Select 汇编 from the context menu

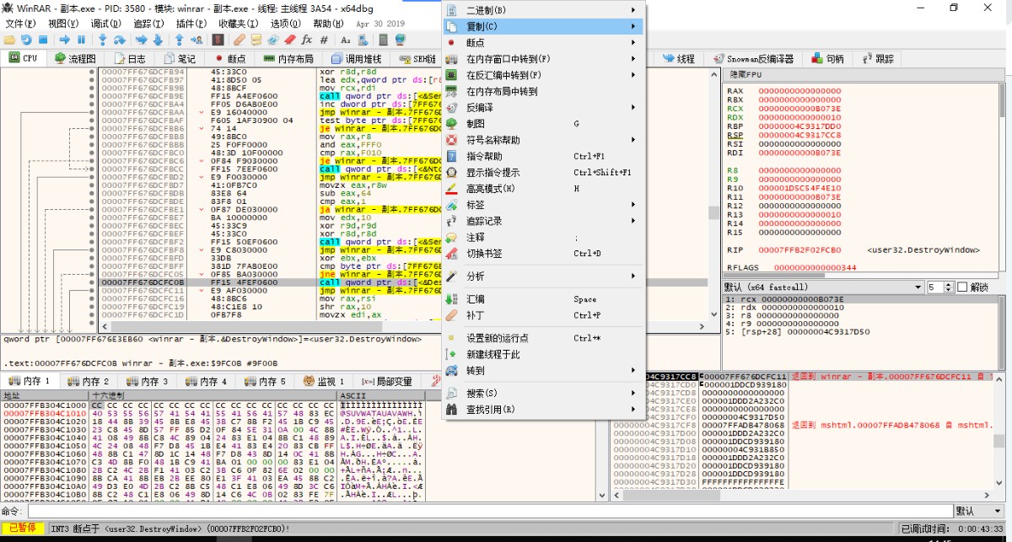(x=544, y=299)
